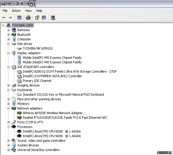Collapse the Network adapters node

pos(8,108)
